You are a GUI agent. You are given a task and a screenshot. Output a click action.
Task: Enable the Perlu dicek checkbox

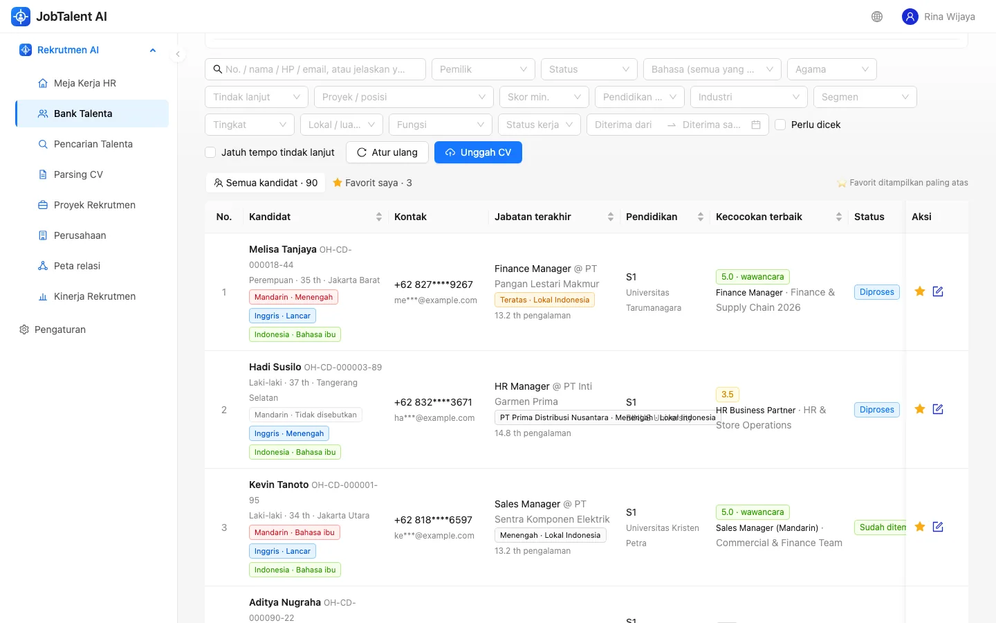coord(780,125)
